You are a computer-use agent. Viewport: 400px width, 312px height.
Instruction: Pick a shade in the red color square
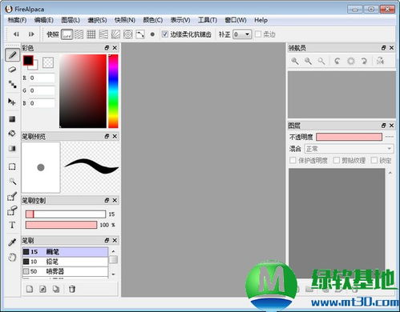pyautogui.click(x=83, y=91)
